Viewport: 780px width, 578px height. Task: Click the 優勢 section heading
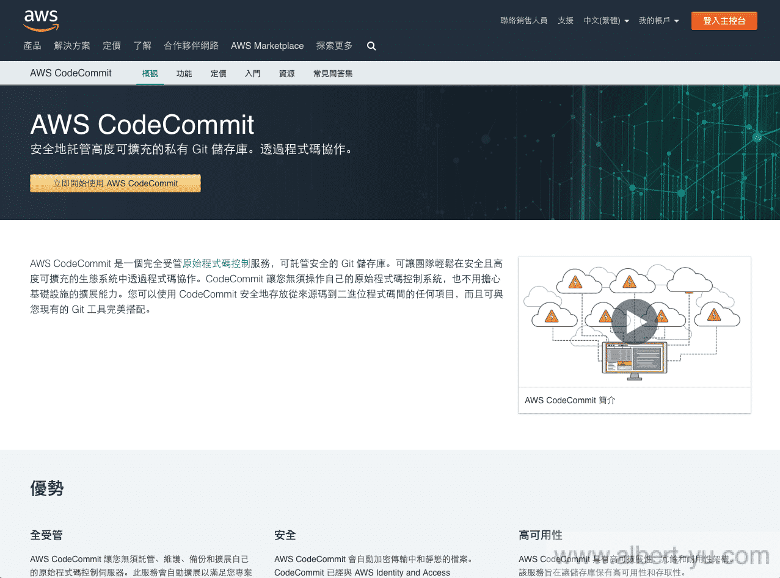[47, 488]
